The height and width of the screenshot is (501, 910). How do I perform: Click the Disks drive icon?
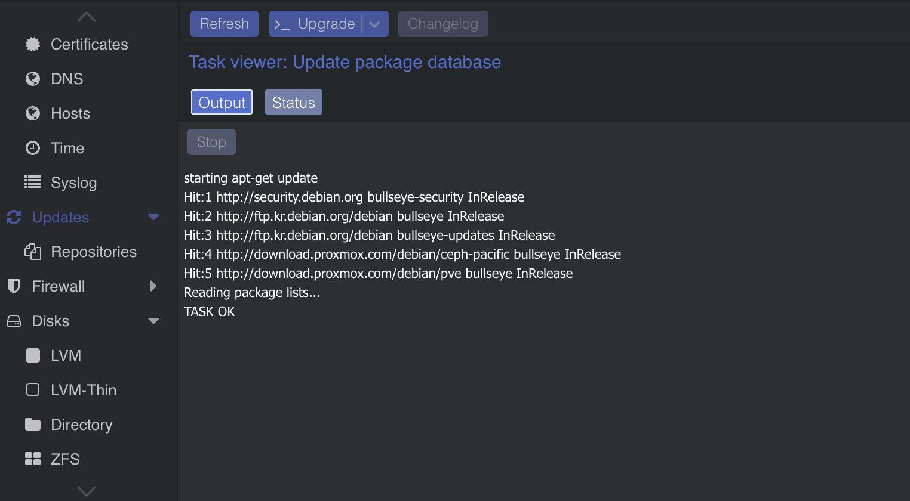(14, 321)
